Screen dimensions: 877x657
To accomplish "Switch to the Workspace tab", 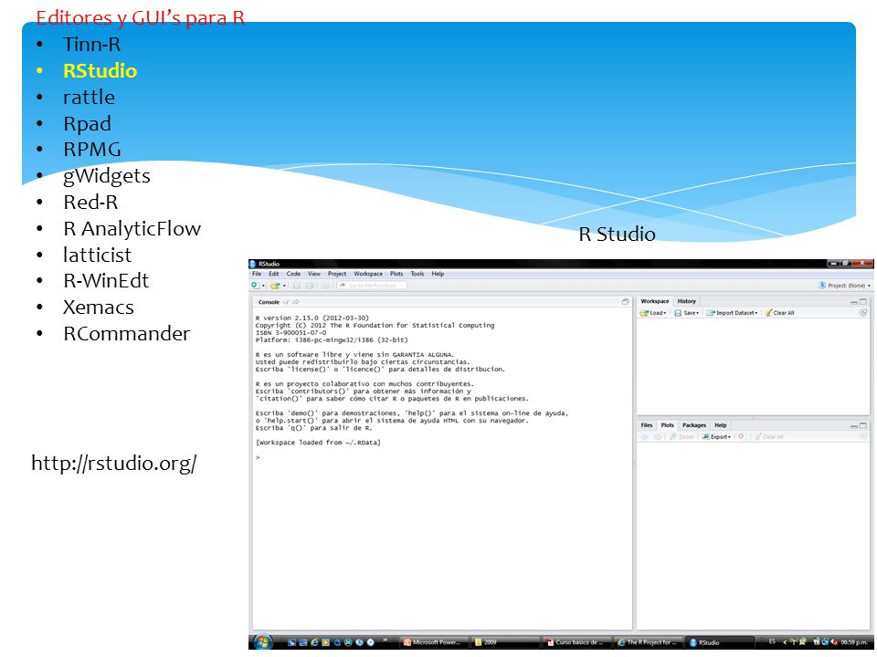I will click(655, 301).
